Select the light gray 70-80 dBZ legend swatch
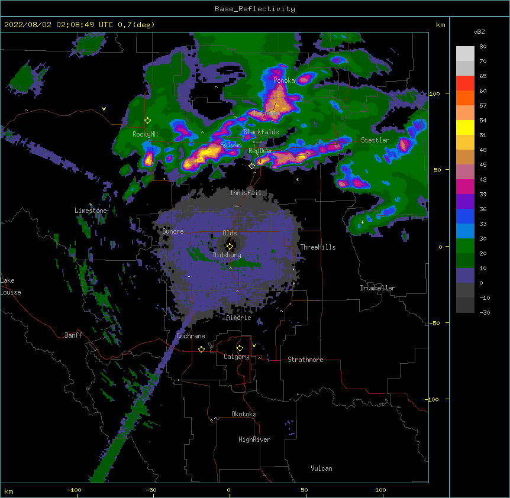The height and width of the screenshot is (498, 510). tap(465, 54)
